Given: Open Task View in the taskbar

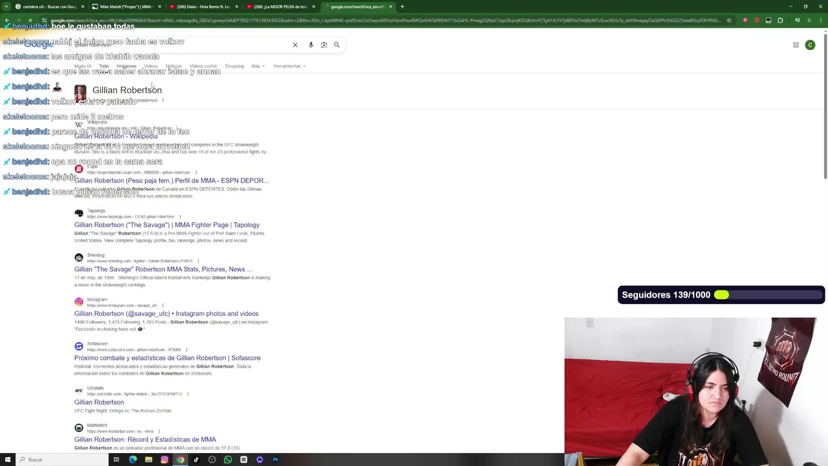Looking at the screenshot, I should tap(116, 460).
